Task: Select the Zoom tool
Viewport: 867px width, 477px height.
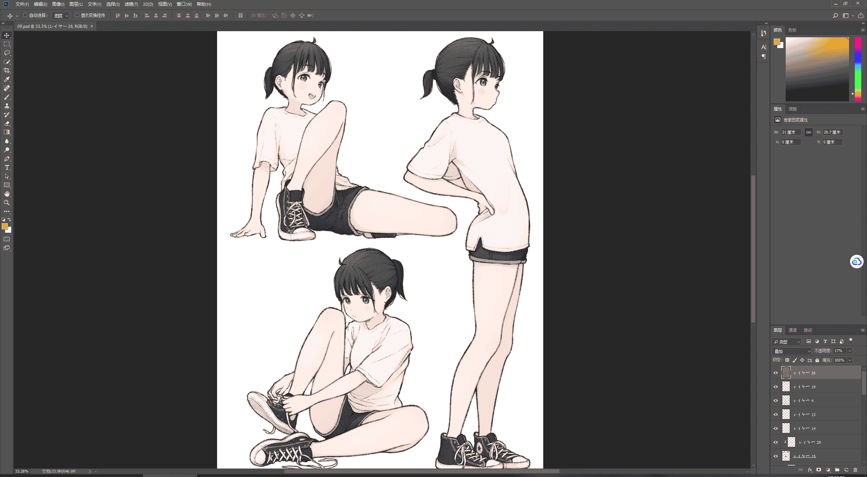Action: point(7,203)
